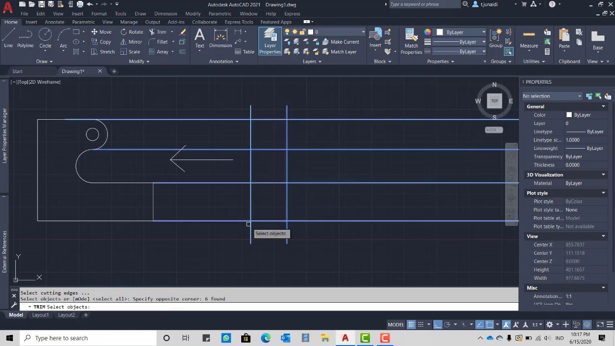
Task: Select the Circle tool
Action: (45, 38)
